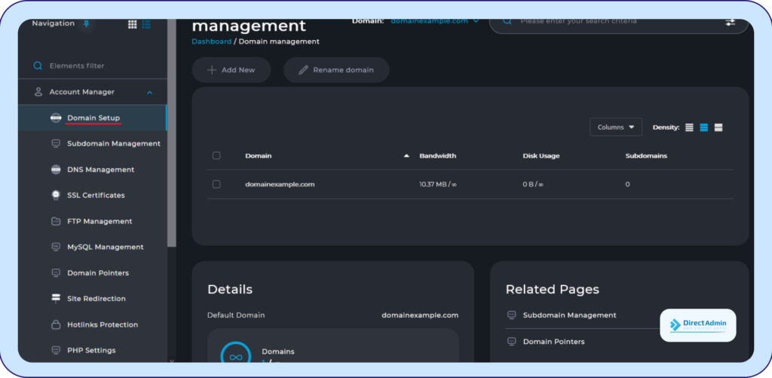Open PHP Settings menu item
Screen dimensions: 772x378
[91, 350]
